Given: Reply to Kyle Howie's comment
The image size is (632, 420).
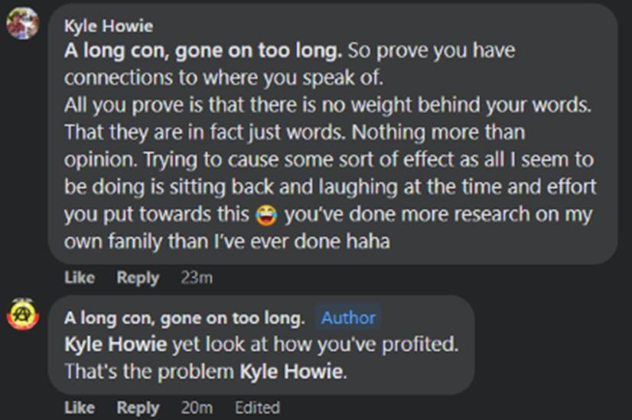Looking at the screenshot, I should (x=138, y=278).
